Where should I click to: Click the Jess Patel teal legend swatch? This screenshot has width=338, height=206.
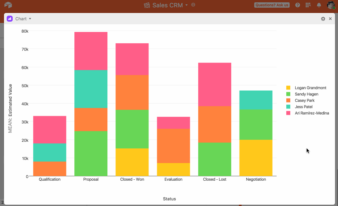pyautogui.click(x=288, y=106)
